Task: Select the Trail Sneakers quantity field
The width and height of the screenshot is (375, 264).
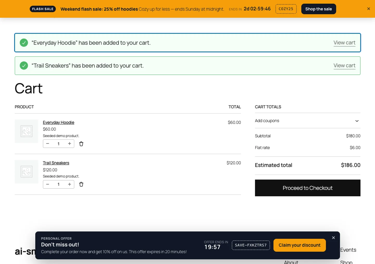Action: [59, 184]
